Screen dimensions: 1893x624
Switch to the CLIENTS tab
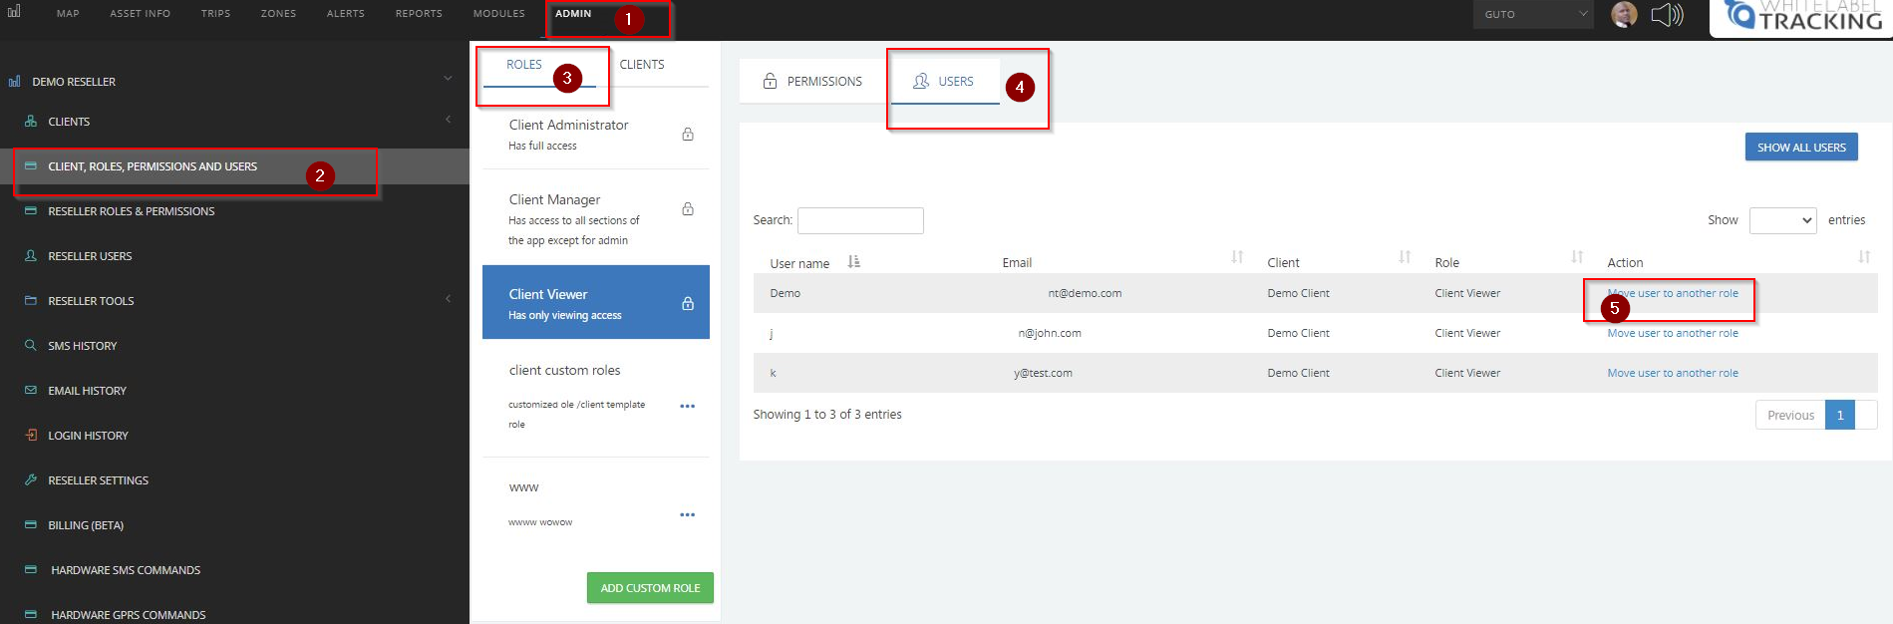[642, 65]
